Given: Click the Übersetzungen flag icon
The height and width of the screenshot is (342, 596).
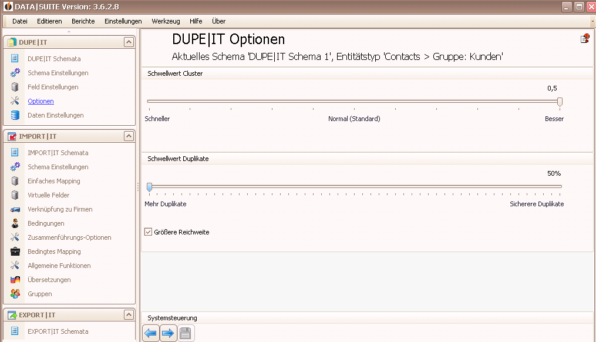Looking at the screenshot, I should point(15,280).
